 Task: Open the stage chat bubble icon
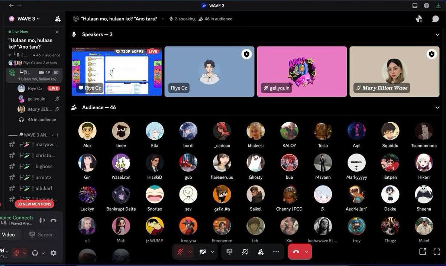[x=435, y=19]
